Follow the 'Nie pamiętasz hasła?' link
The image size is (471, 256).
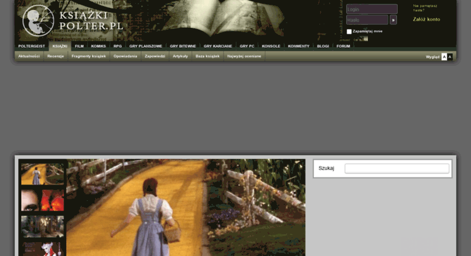point(425,8)
